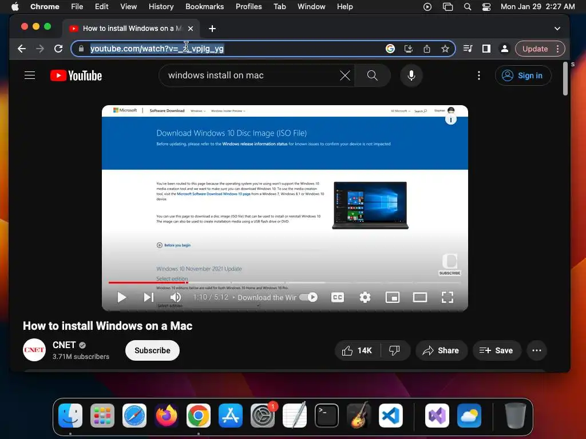Open the Edit menu
Viewport: 586px width, 439px height.
101,6
